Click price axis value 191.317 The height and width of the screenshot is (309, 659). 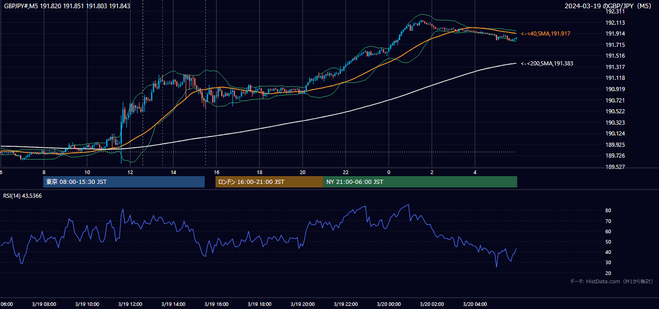(x=615, y=67)
